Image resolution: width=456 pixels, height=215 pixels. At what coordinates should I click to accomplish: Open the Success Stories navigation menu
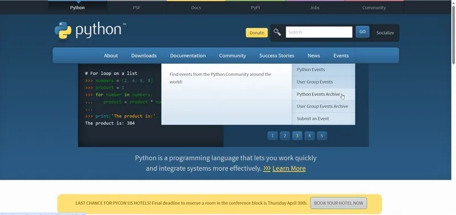pyautogui.click(x=276, y=55)
